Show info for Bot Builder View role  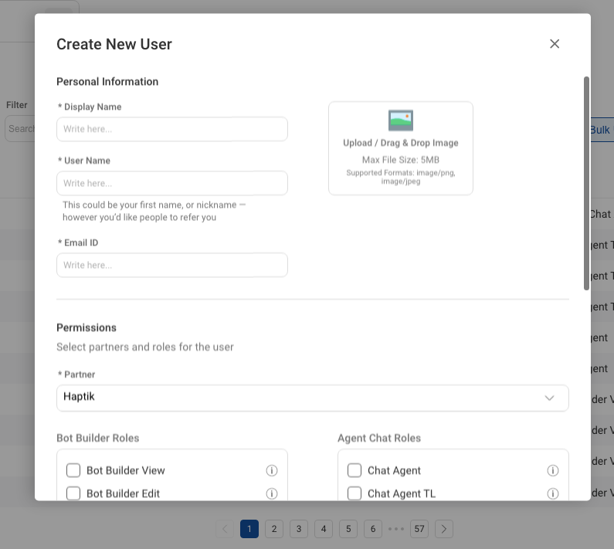[272, 470]
